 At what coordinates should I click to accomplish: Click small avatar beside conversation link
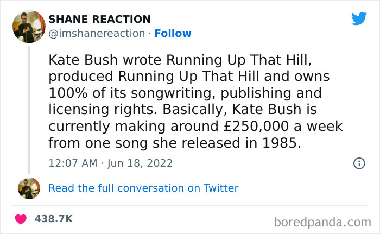[29, 188]
